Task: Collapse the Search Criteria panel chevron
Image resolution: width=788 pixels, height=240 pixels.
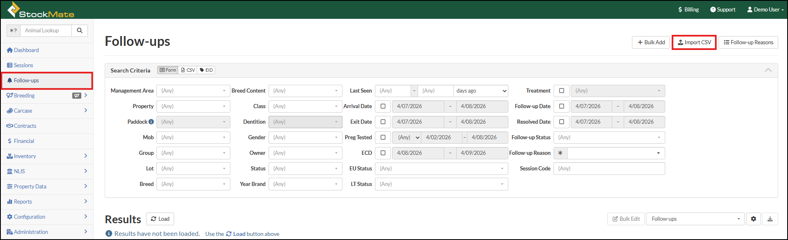Action: (768, 70)
